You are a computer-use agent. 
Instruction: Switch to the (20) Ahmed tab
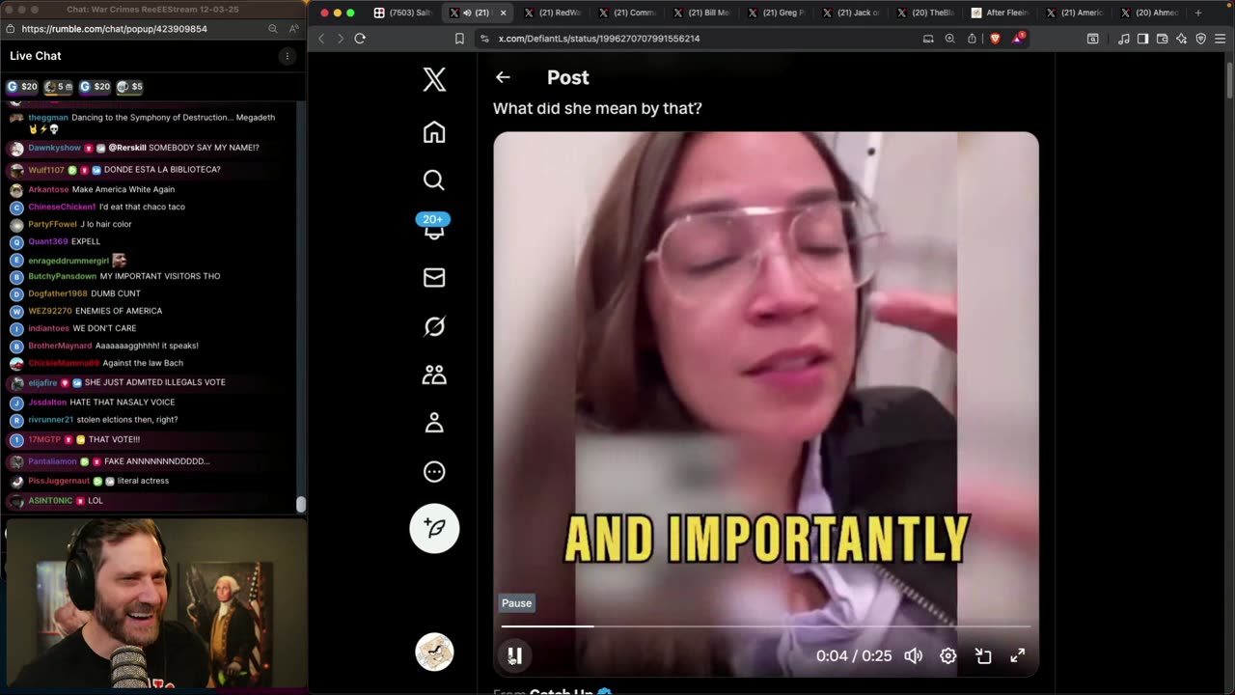point(1149,13)
